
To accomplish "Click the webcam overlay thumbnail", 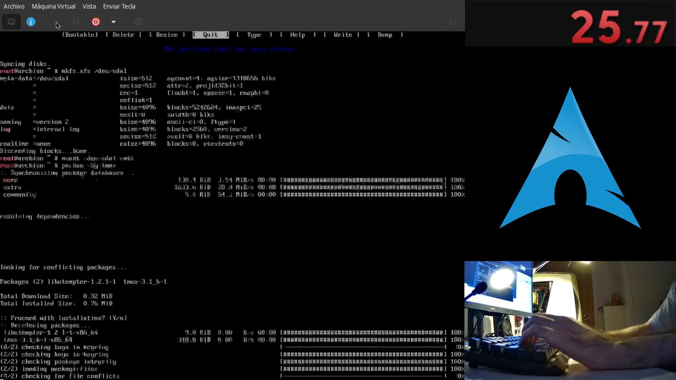I will [570, 320].
